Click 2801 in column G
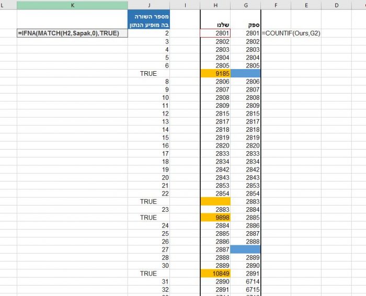Screen dimensions: 366x296 (x=246, y=33)
